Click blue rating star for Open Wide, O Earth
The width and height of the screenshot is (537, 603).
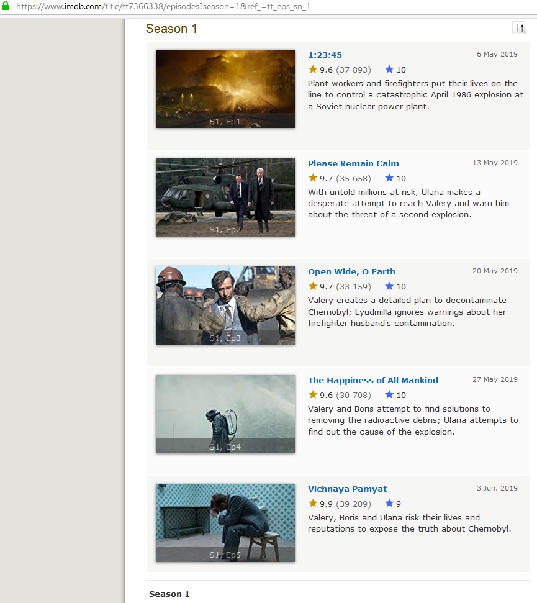pos(389,286)
